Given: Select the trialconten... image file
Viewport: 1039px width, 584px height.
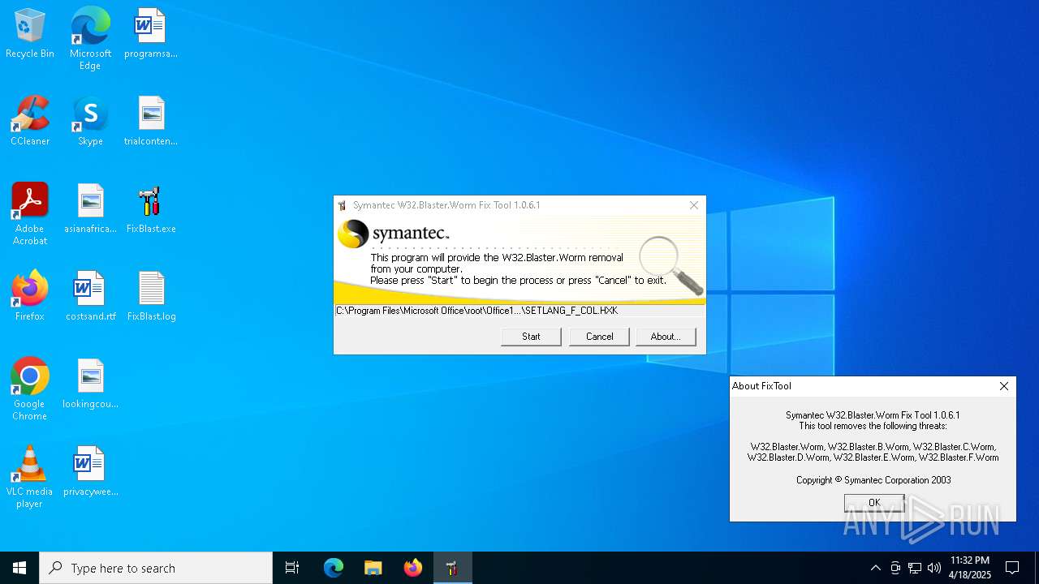Looking at the screenshot, I should click(x=151, y=121).
